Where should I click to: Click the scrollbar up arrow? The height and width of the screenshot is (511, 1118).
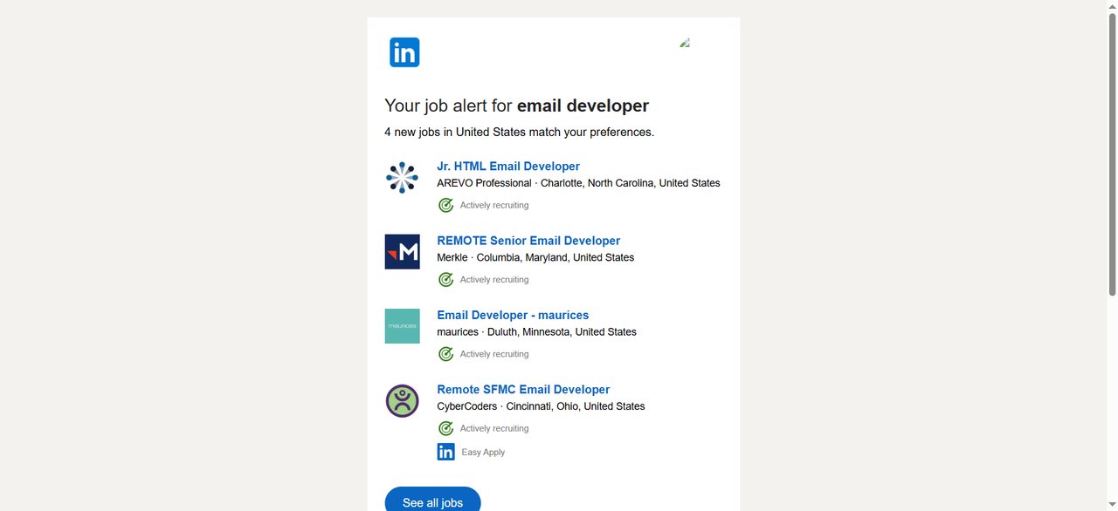coord(1112,6)
